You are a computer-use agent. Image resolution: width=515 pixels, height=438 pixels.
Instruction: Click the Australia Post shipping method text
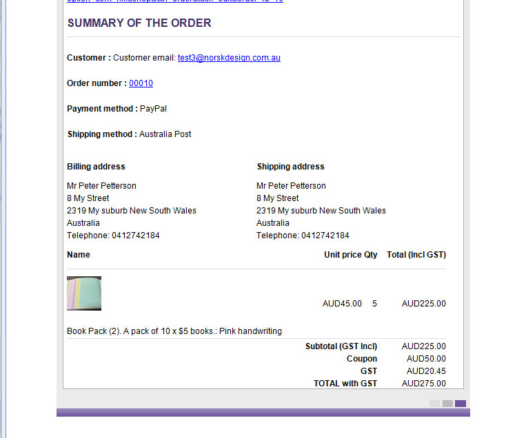pos(165,134)
